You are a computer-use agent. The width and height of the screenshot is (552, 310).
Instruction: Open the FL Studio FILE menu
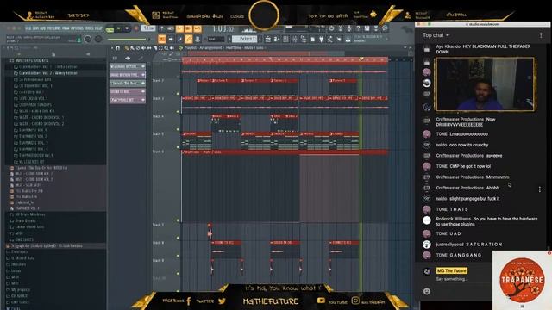[x=28, y=28]
